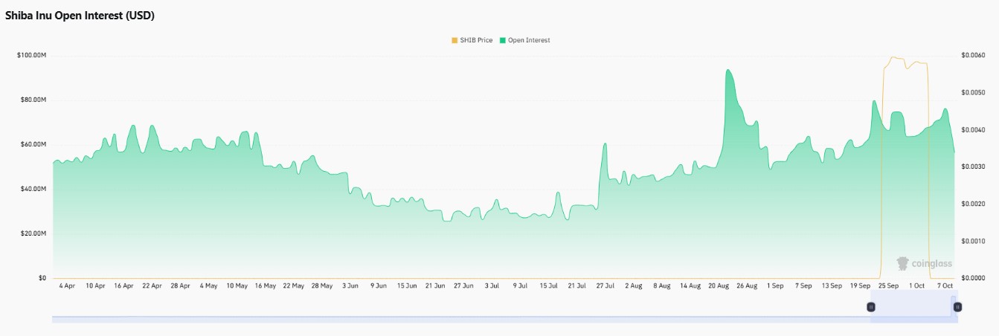
Task: Click the coinglass watermark logo
Action: click(x=924, y=263)
